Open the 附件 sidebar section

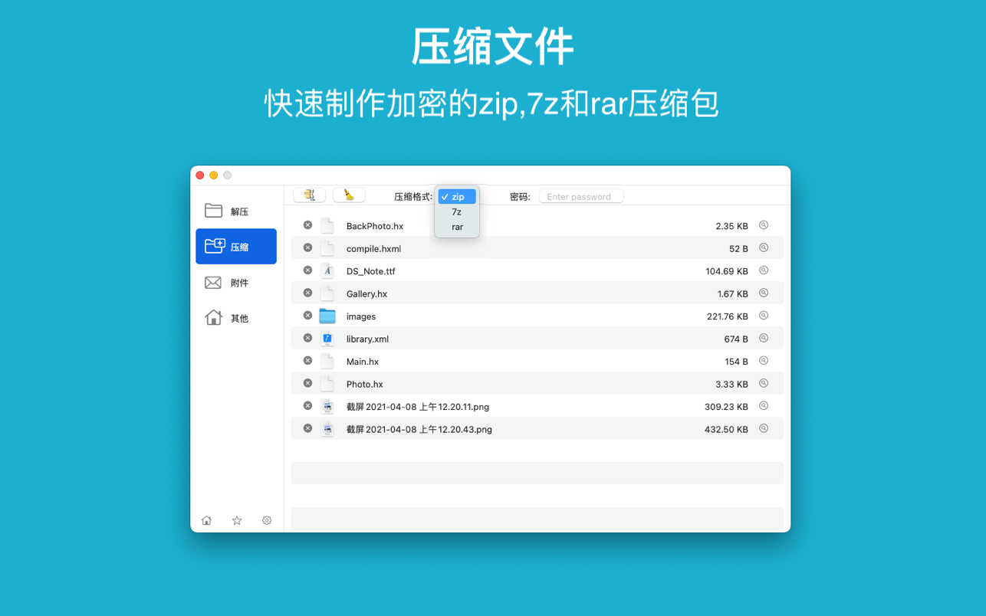click(236, 283)
